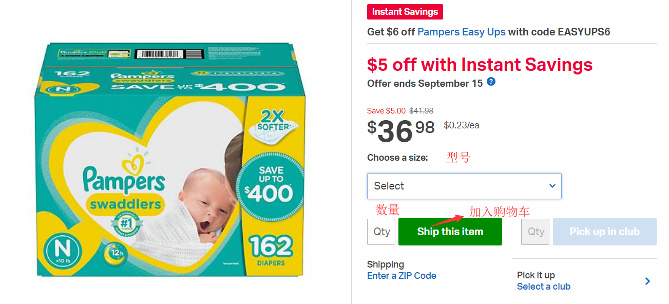Click the 2X Softer badge on box image
This screenshot has width=669, height=304.
tap(272, 120)
